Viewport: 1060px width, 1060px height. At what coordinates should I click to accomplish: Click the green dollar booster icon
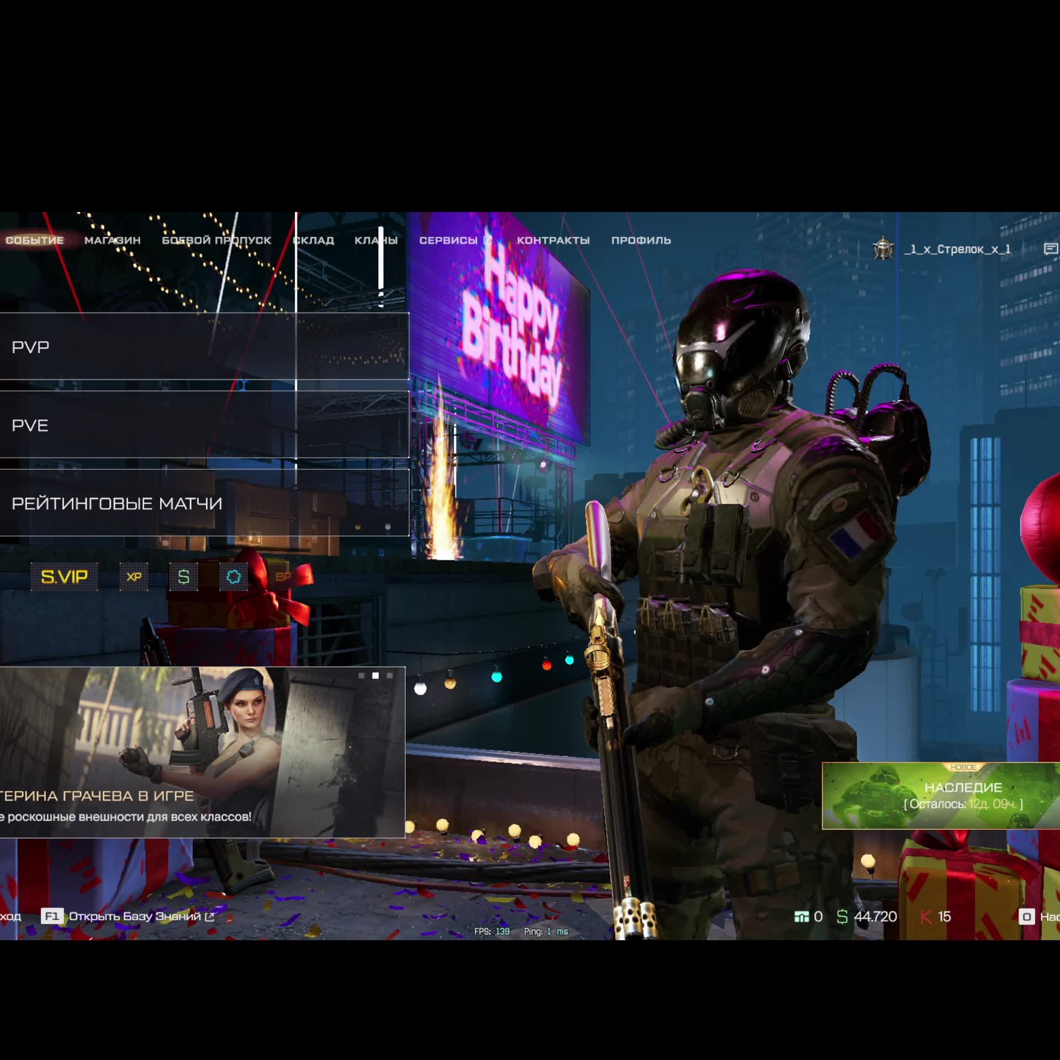click(183, 577)
